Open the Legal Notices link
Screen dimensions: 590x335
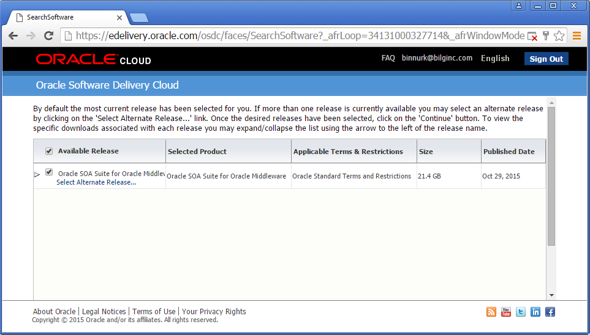point(104,312)
